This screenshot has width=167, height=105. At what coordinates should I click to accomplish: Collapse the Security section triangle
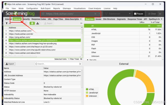click(88, 60)
